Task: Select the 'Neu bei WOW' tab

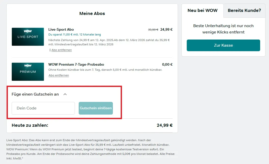Action: click(202, 11)
